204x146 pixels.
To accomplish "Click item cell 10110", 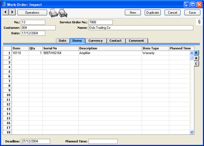I will 20,53.
